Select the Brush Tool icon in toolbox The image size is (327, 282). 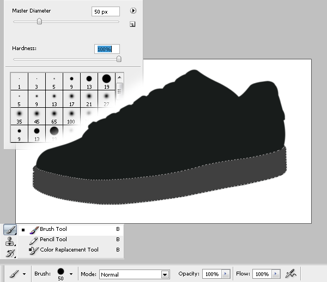pos(10,230)
